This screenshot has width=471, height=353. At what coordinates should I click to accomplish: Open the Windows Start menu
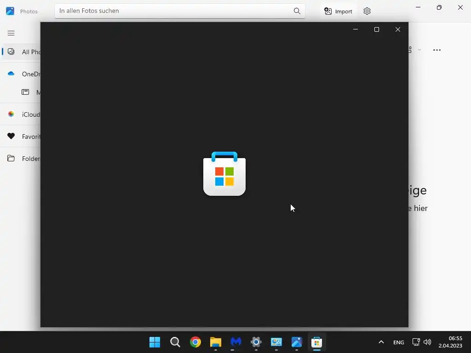155,342
